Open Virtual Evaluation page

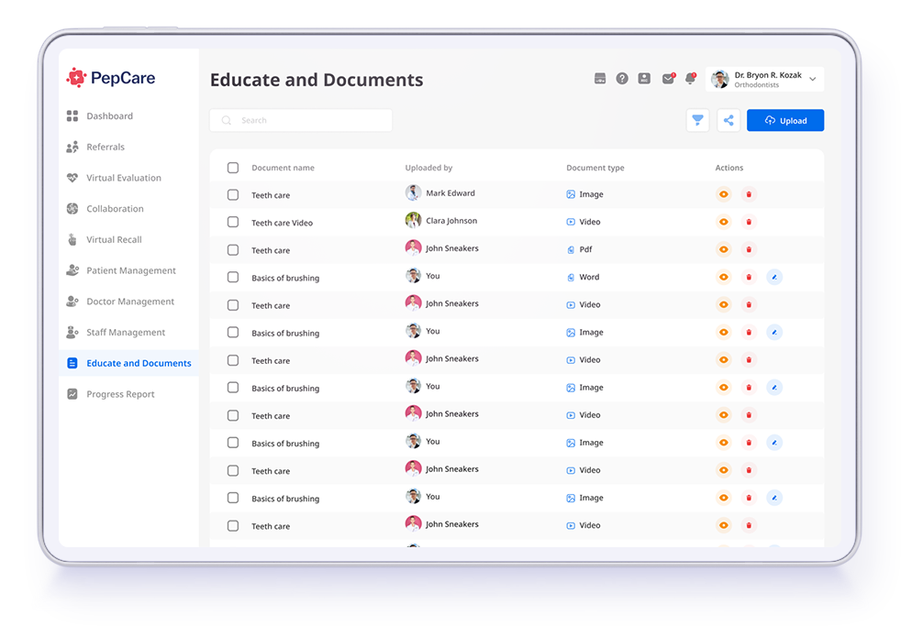[128, 178]
